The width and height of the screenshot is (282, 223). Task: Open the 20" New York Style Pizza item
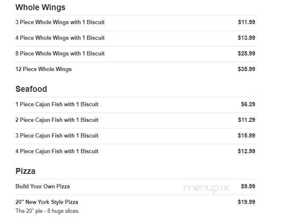[47, 202]
